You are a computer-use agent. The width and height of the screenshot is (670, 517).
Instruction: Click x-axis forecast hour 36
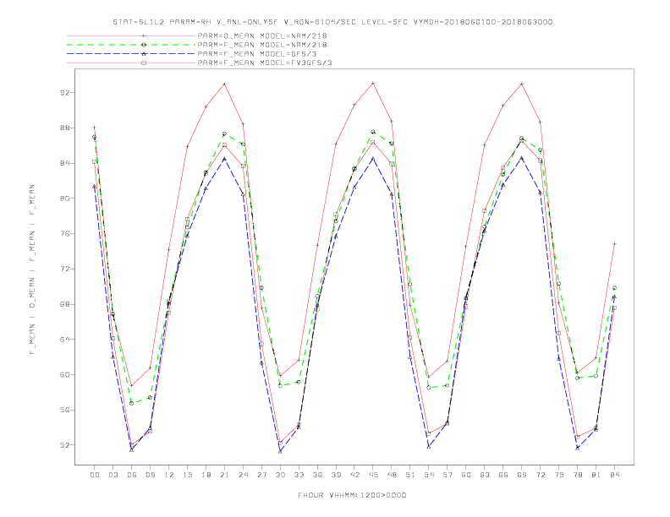(317, 475)
